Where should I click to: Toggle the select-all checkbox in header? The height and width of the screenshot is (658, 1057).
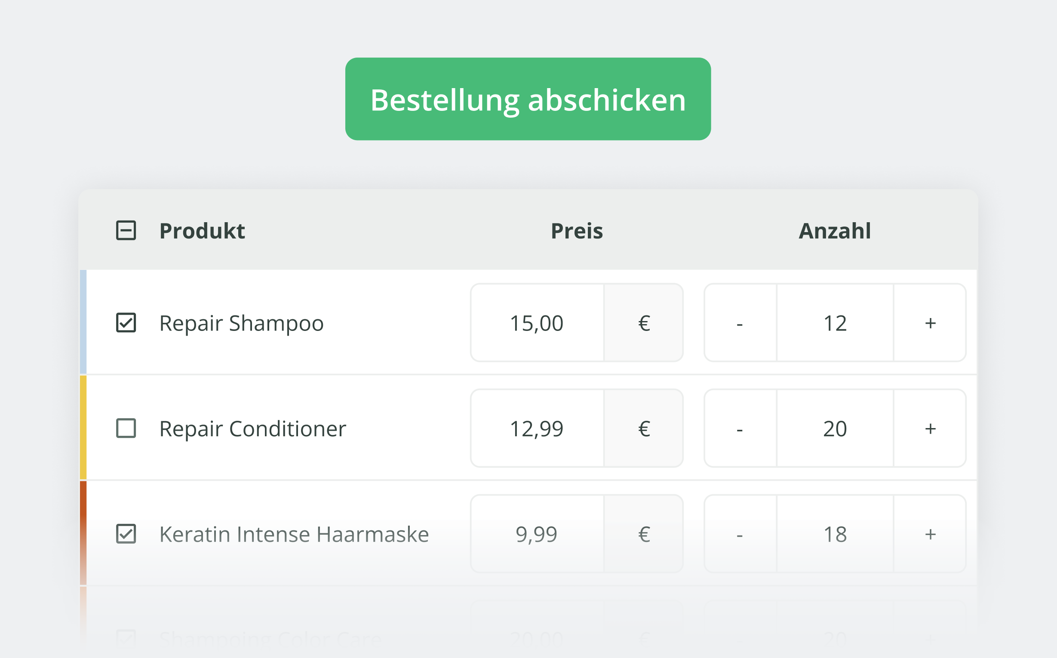(x=126, y=230)
